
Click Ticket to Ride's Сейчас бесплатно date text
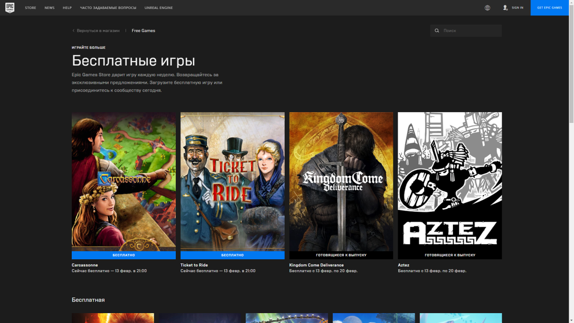218,271
